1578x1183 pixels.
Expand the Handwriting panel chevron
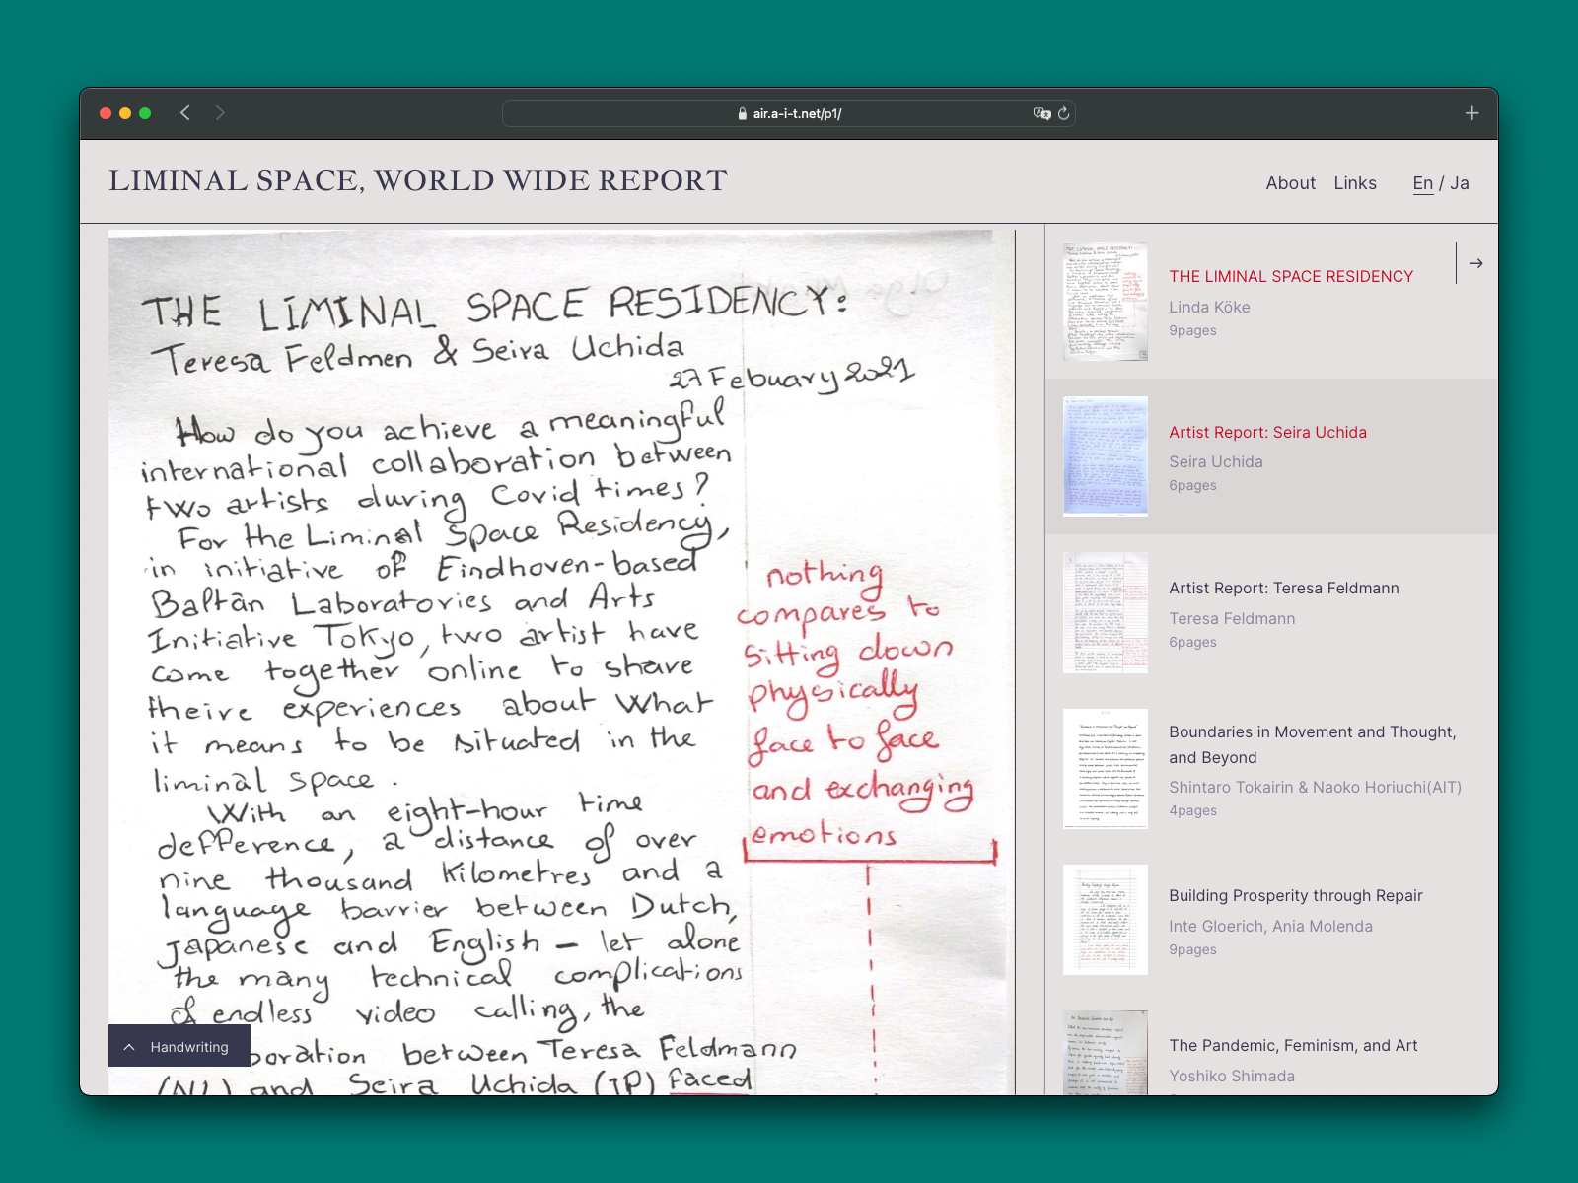(x=129, y=1047)
